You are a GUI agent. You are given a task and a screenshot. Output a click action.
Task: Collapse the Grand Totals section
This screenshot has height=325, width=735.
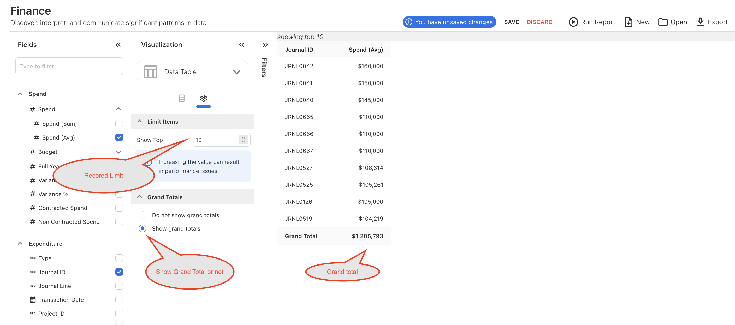point(140,197)
